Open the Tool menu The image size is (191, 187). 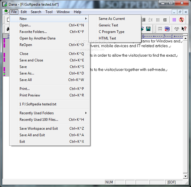[49, 12]
